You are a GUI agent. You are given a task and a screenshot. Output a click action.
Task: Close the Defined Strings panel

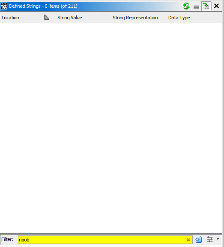[216, 6]
